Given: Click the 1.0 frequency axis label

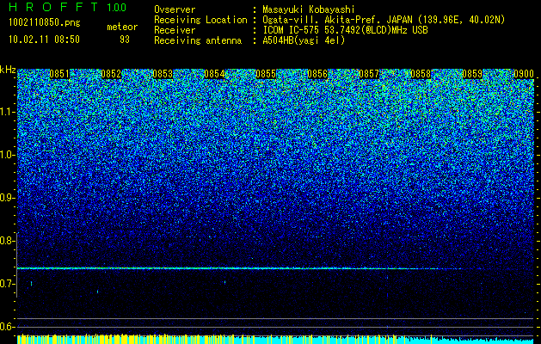Looking at the screenshot, I should pyautogui.click(x=8, y=155).
